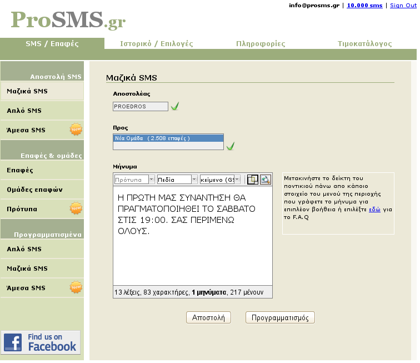
Task: Open the κείμενο (GSM) encoding dropdown
Action: 220,180
